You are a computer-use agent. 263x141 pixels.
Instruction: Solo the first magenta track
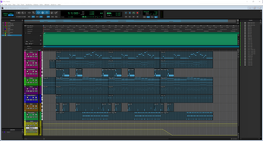(33, 55)
